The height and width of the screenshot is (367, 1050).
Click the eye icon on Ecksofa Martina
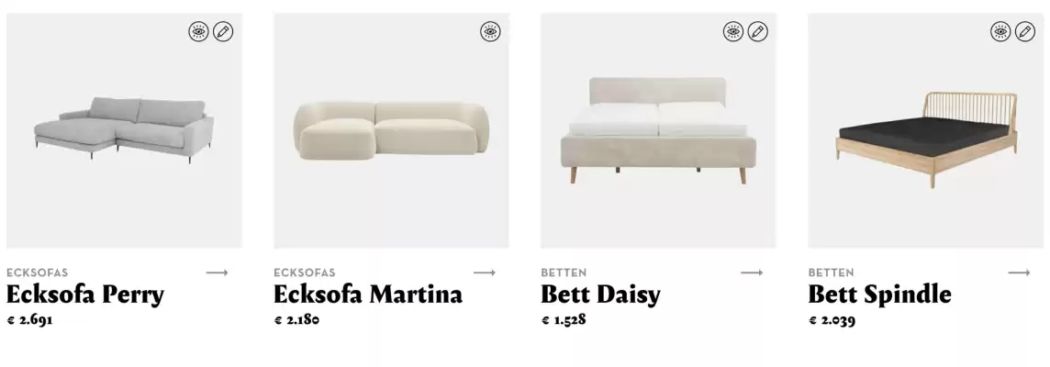[x=490, y=31]
